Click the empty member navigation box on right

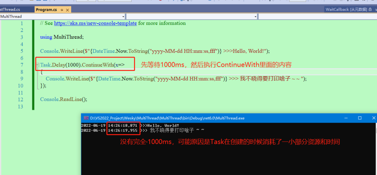click(x=317, y=17)
